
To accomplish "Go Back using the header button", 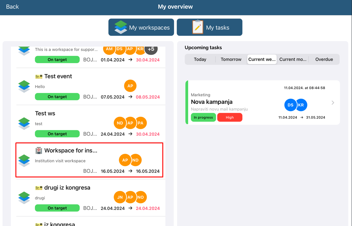I will [x=12, y=7].
